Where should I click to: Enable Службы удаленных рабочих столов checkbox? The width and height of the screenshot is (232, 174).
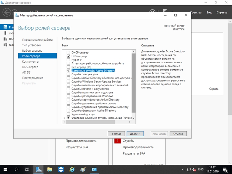click(68, 103)
